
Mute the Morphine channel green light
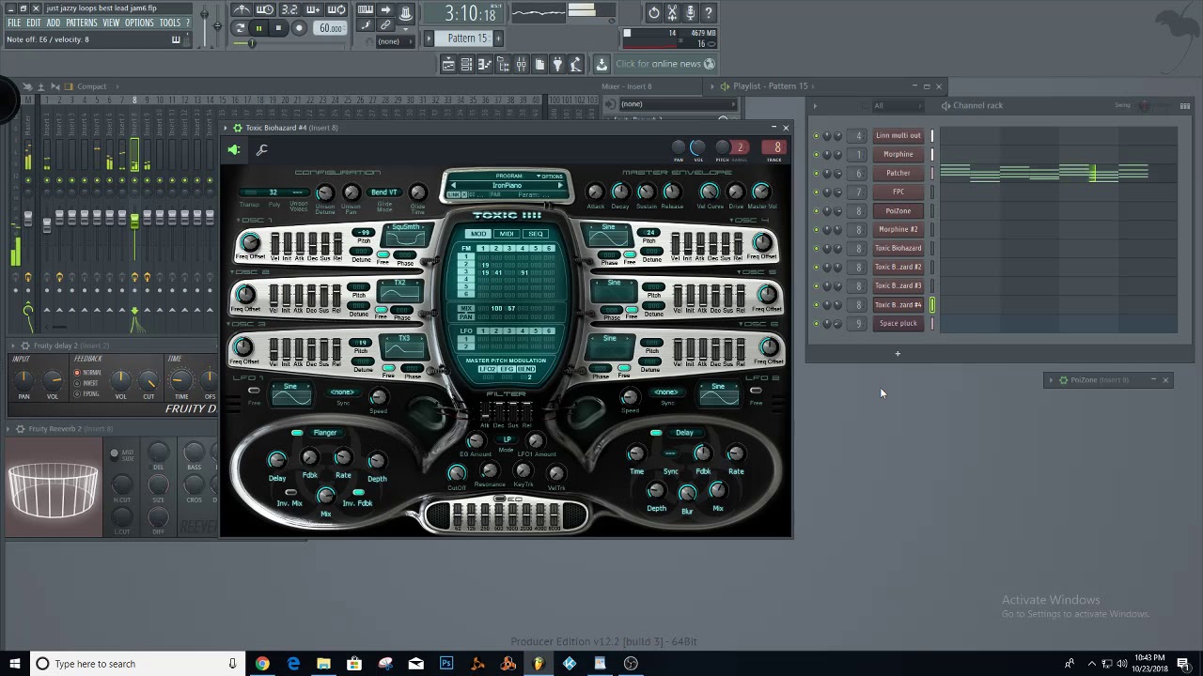(816, 154)
